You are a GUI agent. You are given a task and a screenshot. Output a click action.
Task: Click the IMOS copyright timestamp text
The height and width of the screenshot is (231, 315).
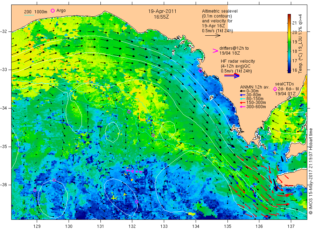(310, 171)
